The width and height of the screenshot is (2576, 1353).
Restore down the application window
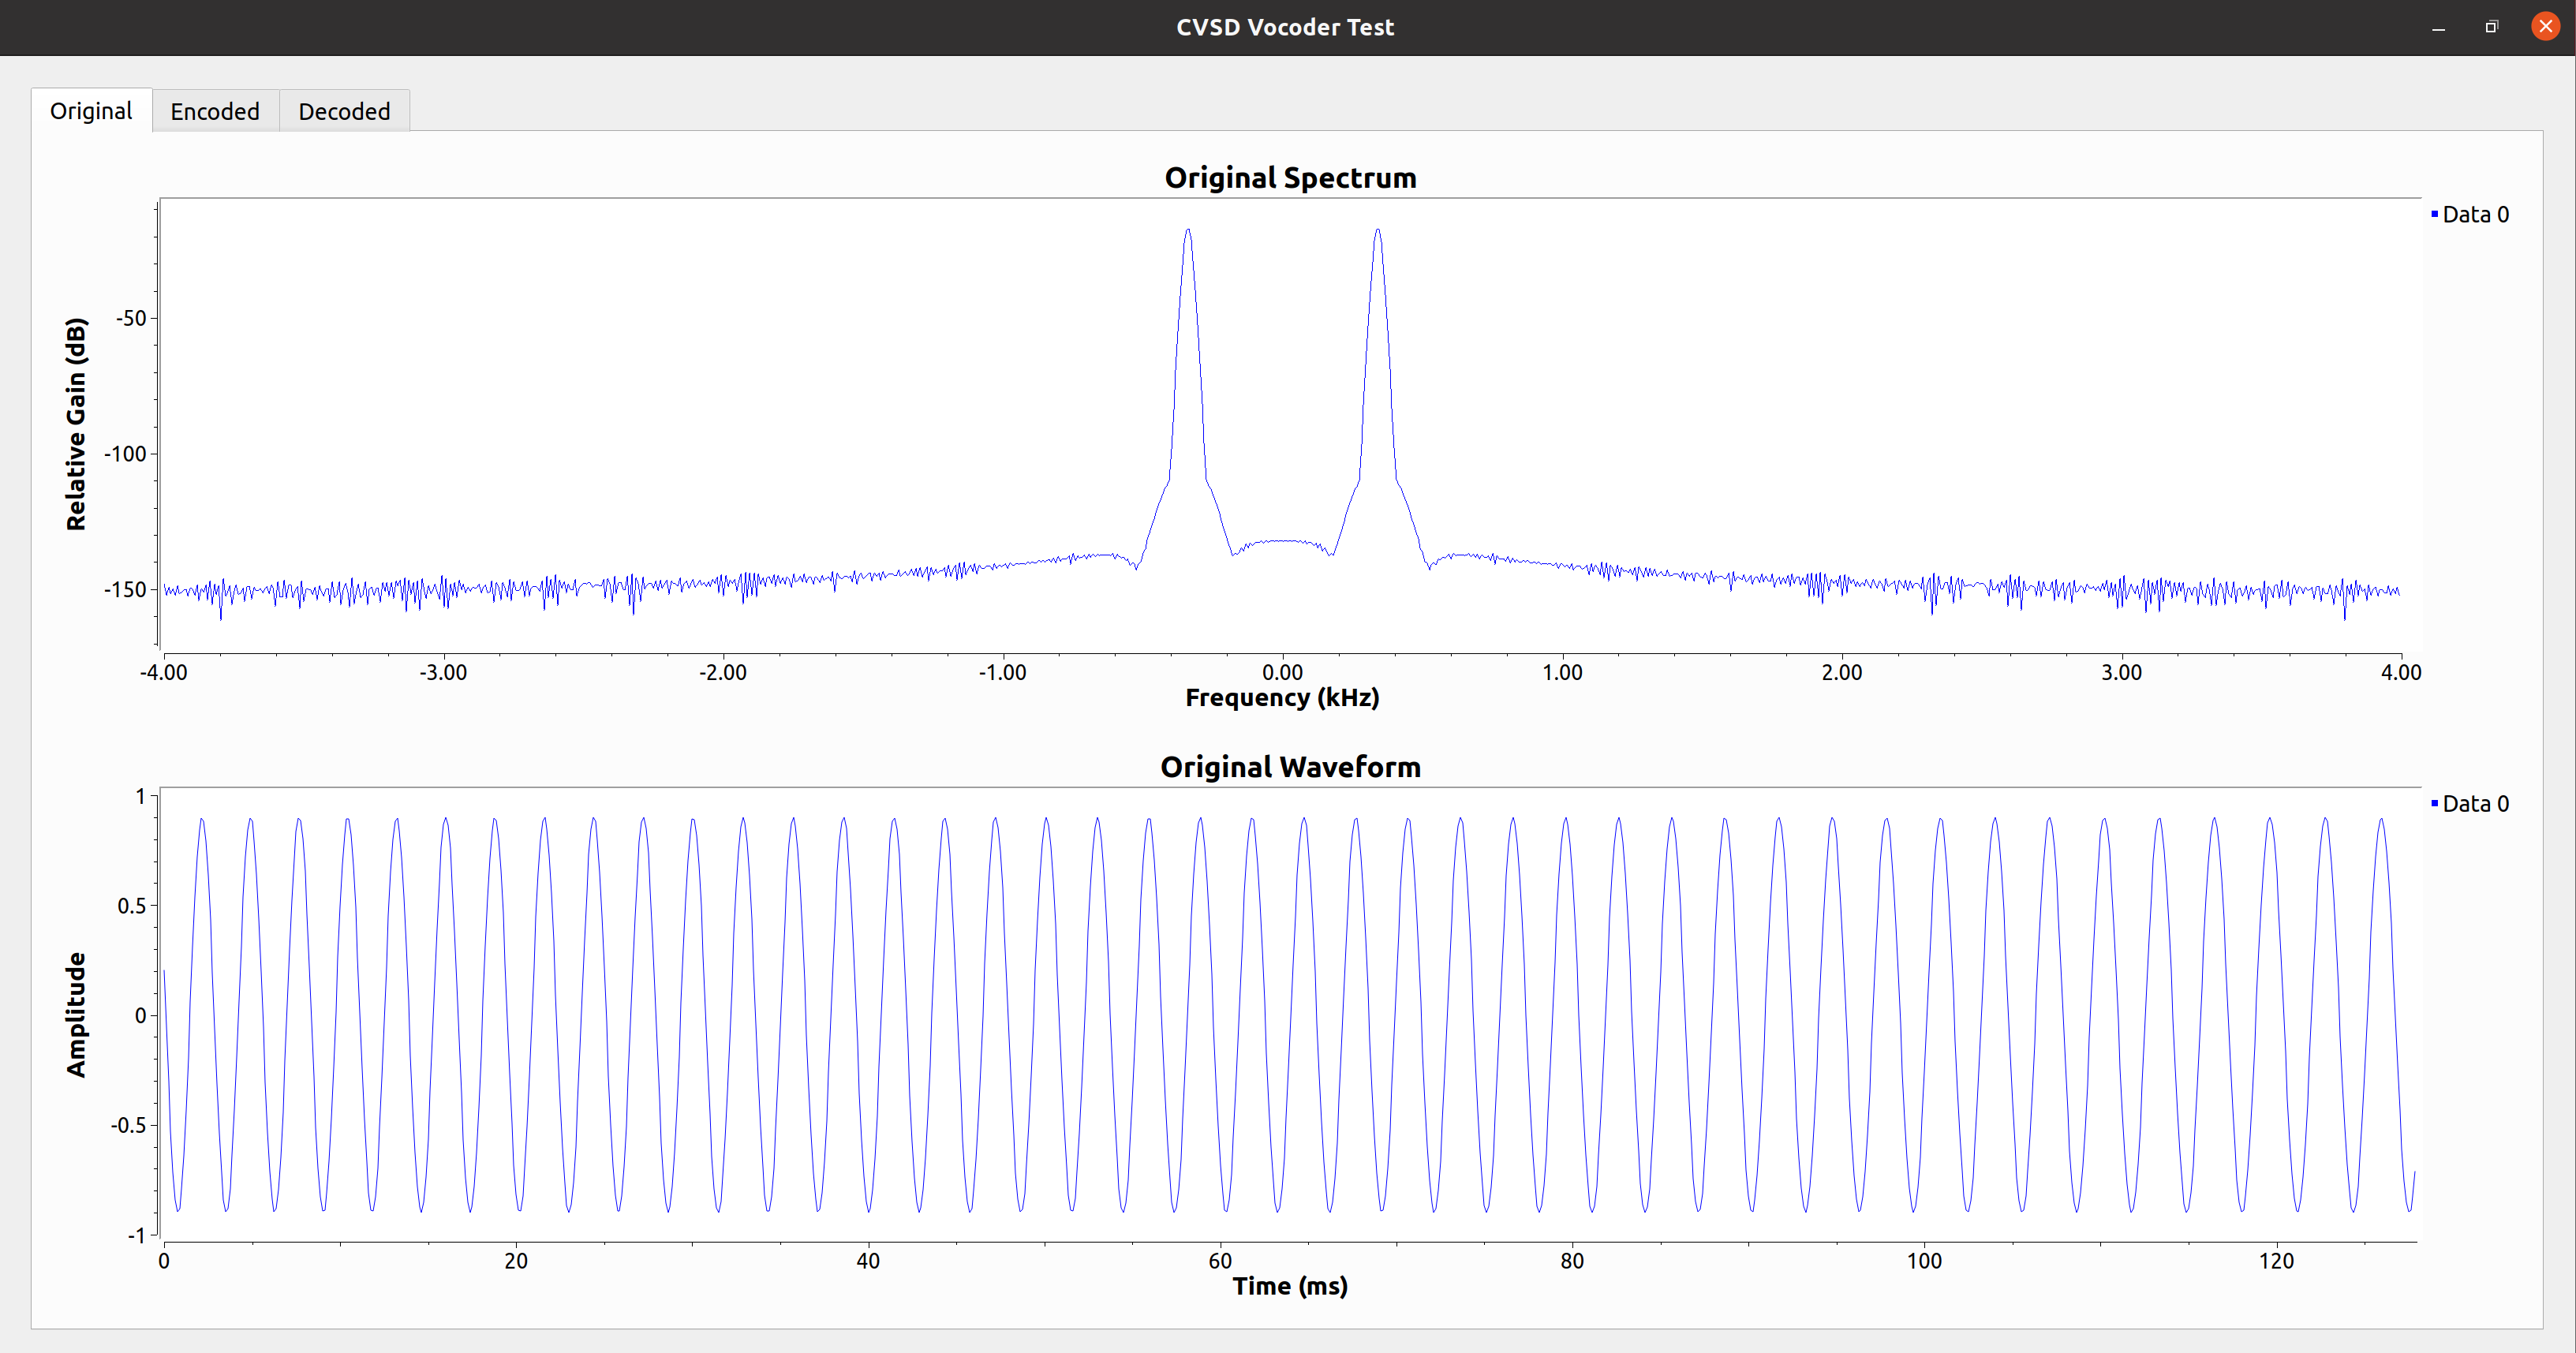pos(2491,27)
